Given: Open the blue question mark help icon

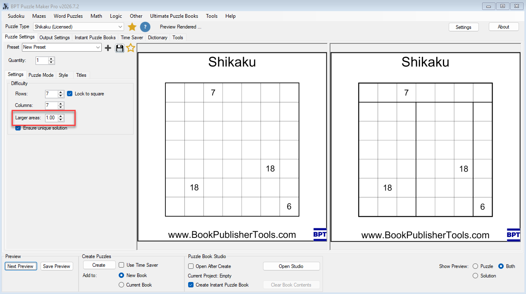Looking at the screenshot, I should (145, 27).
